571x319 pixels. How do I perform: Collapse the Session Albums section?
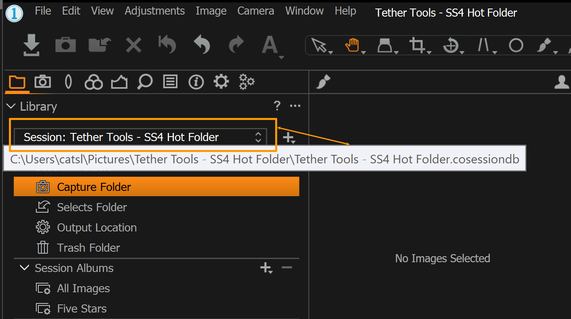[x=24, y=268]
